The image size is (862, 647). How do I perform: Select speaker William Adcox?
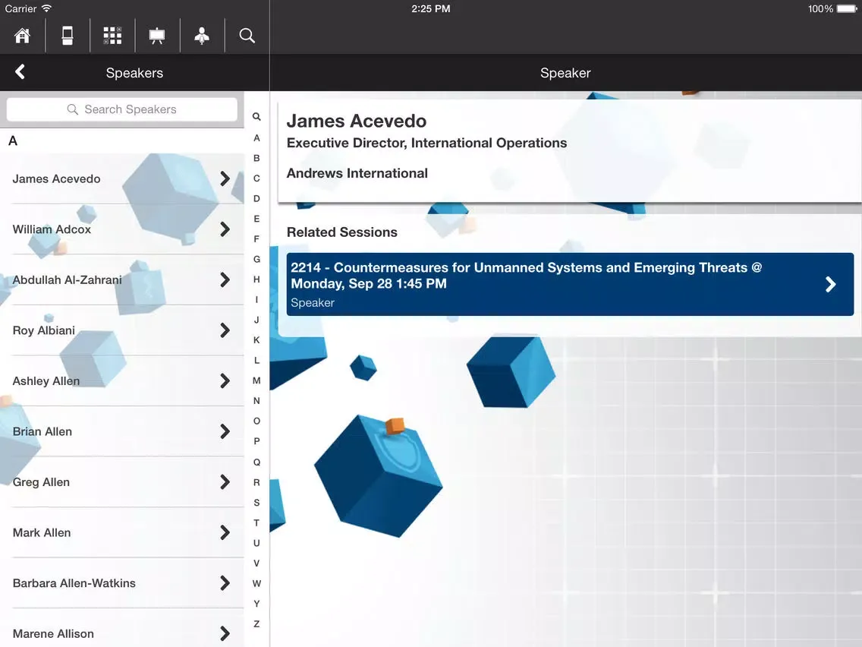(x=122, y=229)
